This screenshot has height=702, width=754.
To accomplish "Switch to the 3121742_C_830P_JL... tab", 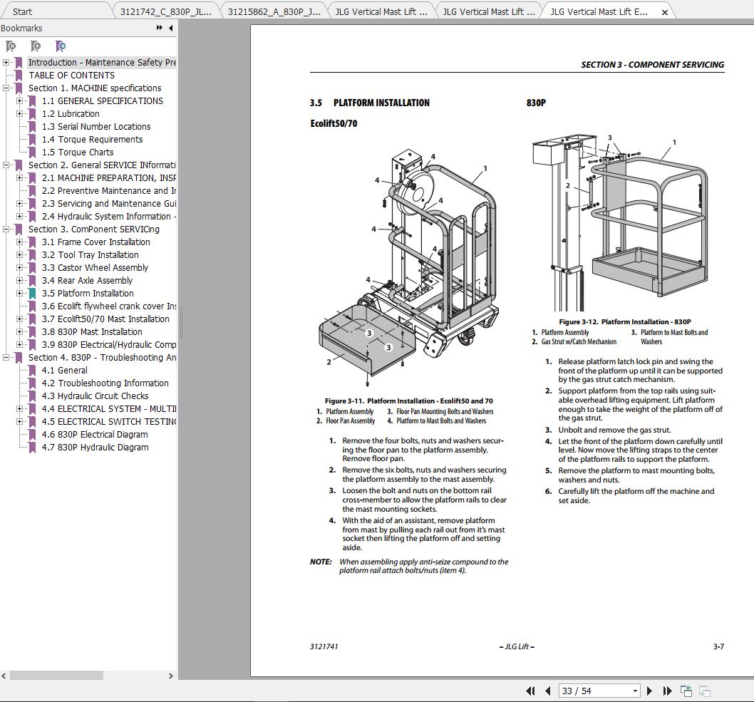I will tap(165, 12).
